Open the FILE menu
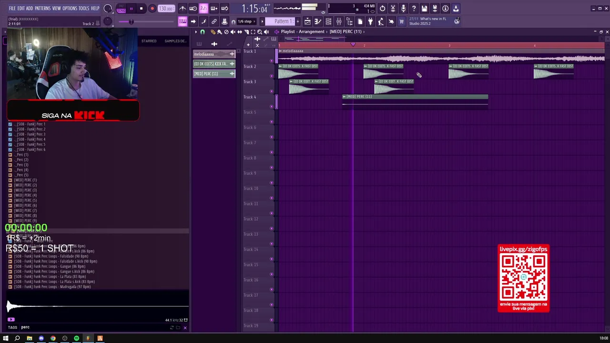610x343 pixels. (12, 9)
